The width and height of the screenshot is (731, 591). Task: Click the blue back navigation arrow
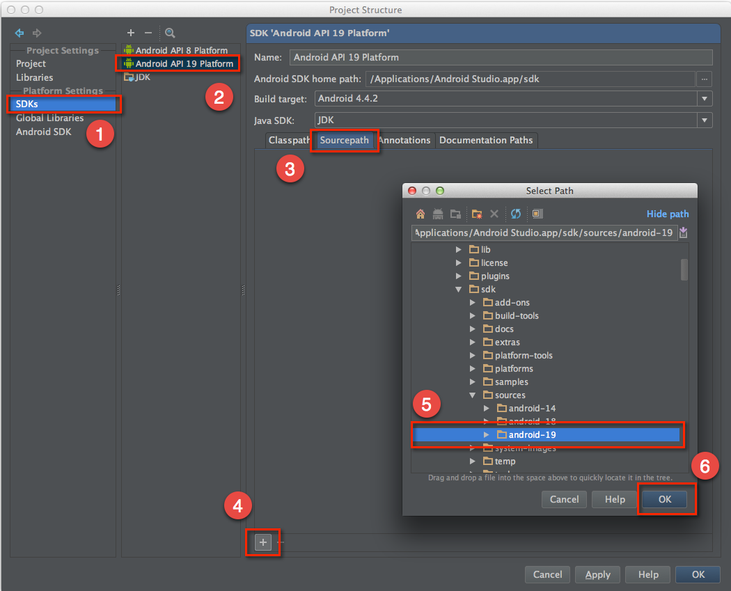click(19, 33)
